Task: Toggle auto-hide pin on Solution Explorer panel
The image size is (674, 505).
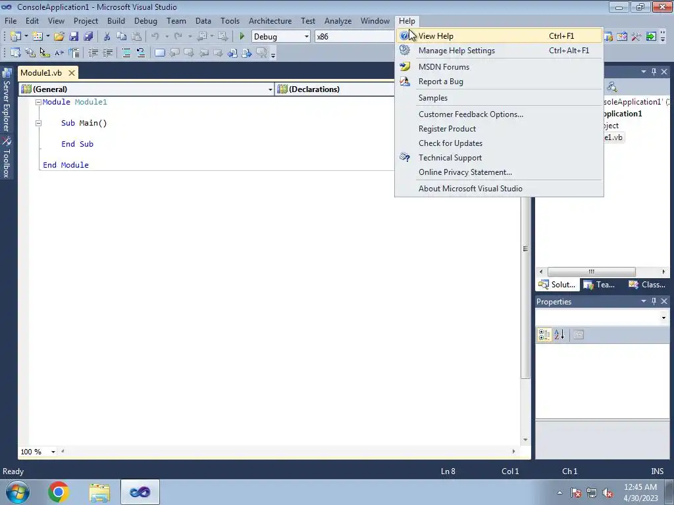Action: pyautogui.click(x=654, y=72)
